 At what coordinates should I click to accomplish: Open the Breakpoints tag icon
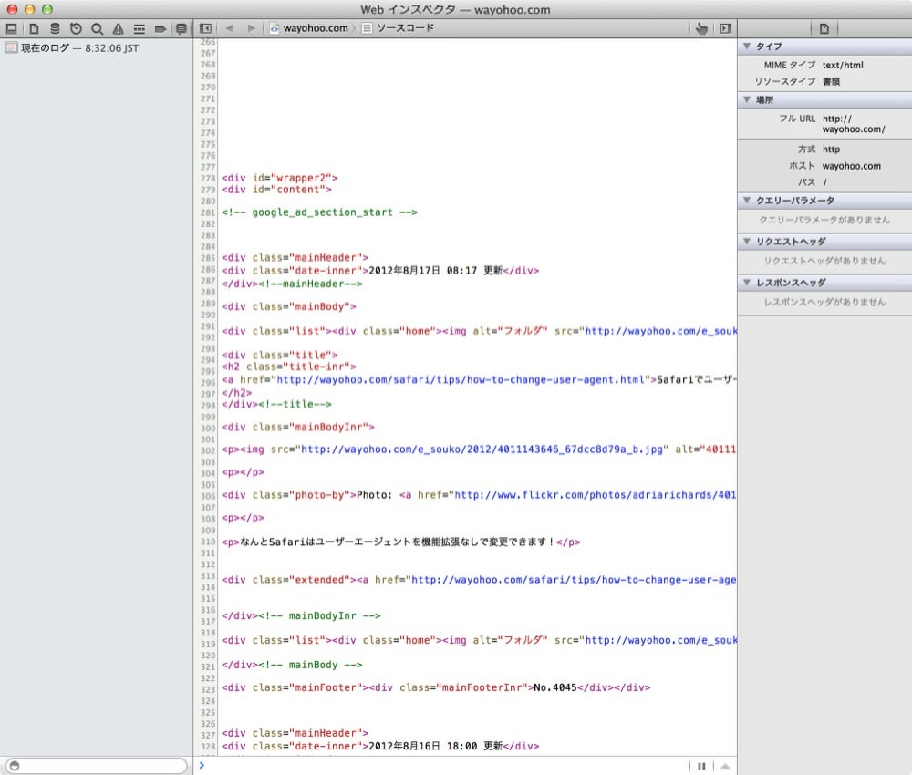click(161, 28)
